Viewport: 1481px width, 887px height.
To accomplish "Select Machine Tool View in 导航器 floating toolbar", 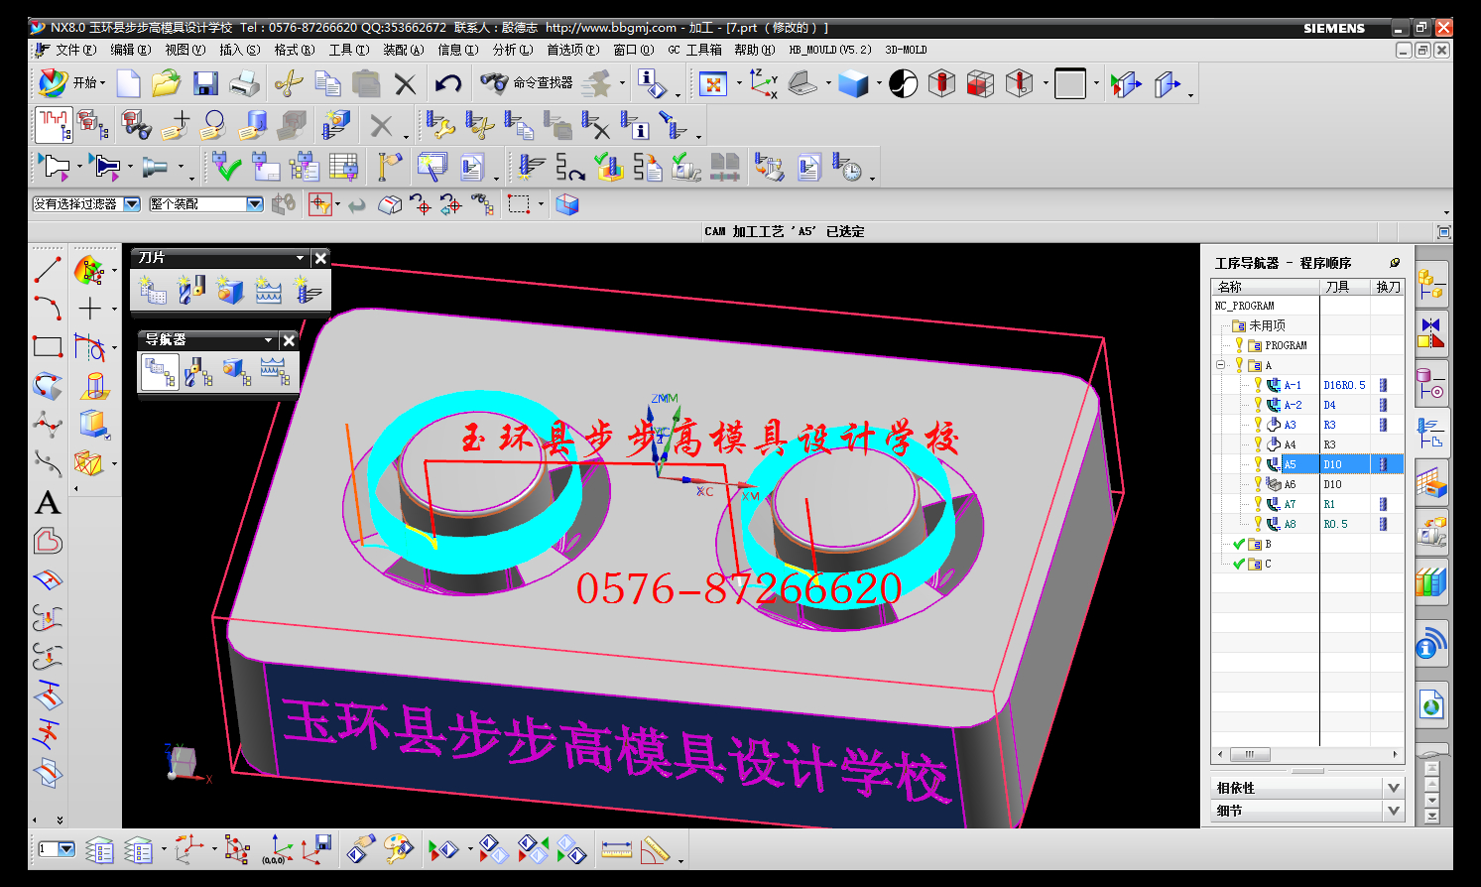I will click(198, 372).
